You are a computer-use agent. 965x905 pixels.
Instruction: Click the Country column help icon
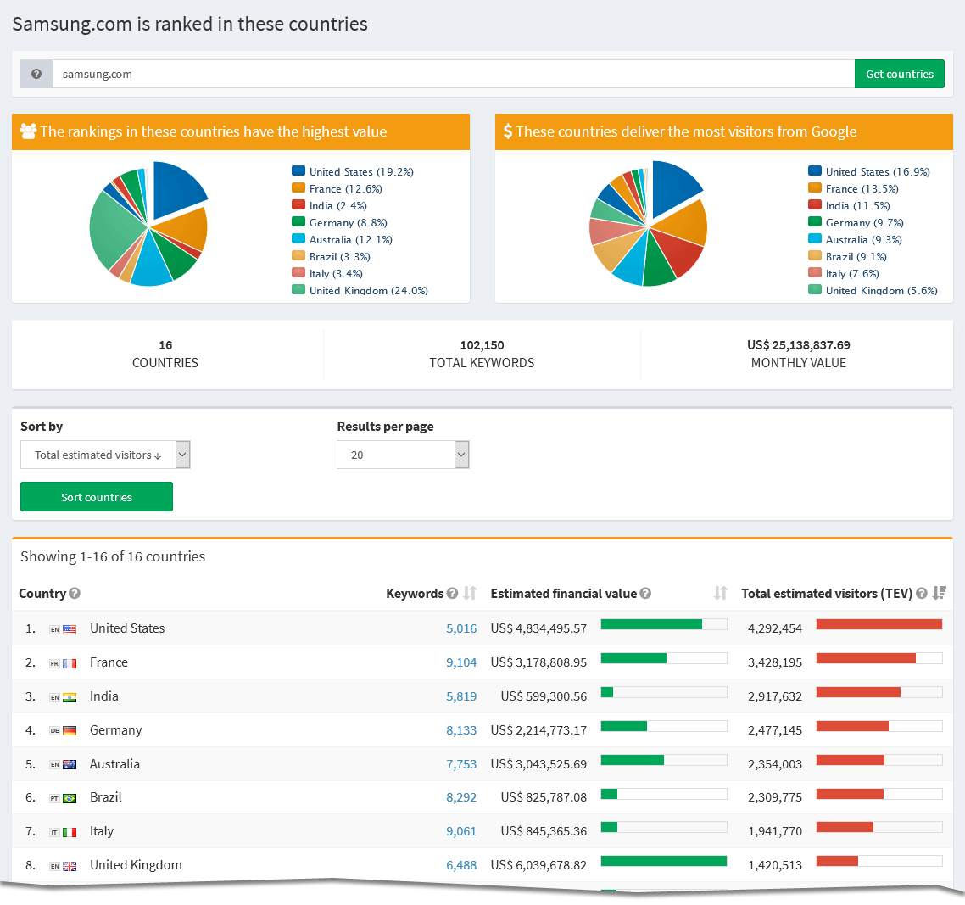click(x=75, y=594)
